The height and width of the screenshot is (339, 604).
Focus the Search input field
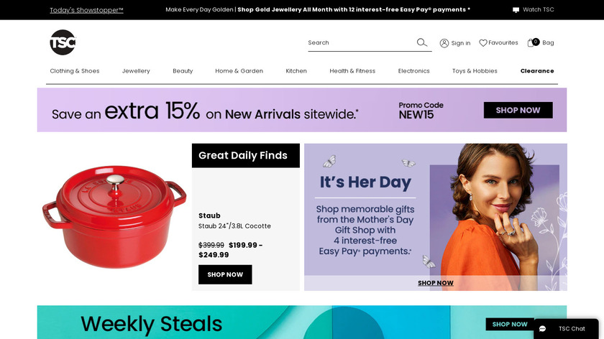(361, 42)
